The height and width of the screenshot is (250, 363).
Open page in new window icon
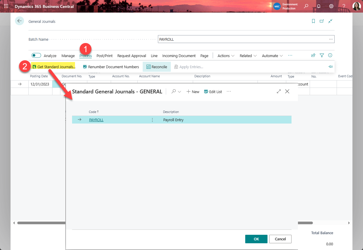tap(322, 21)
